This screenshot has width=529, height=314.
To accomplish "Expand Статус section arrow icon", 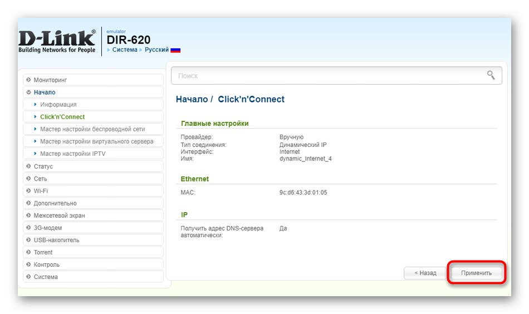I will (28, 166).
